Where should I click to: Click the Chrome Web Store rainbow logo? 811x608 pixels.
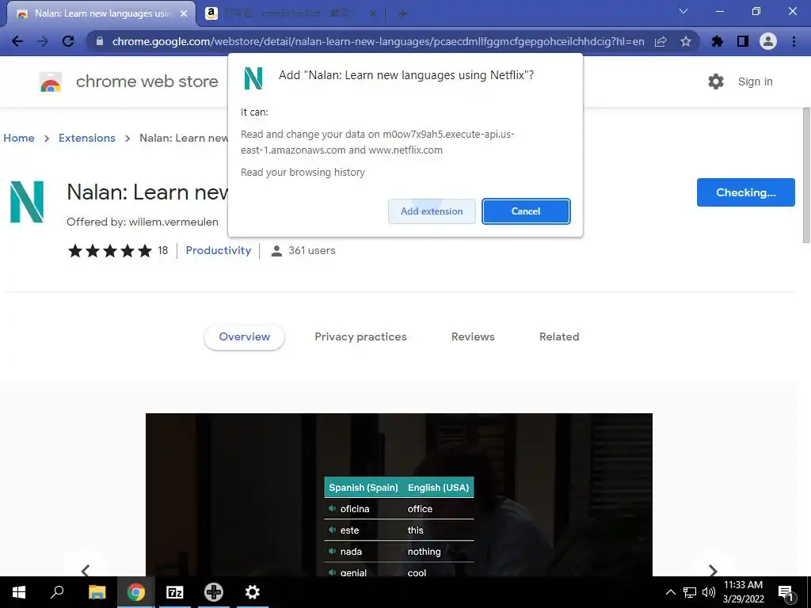point(51,82)
